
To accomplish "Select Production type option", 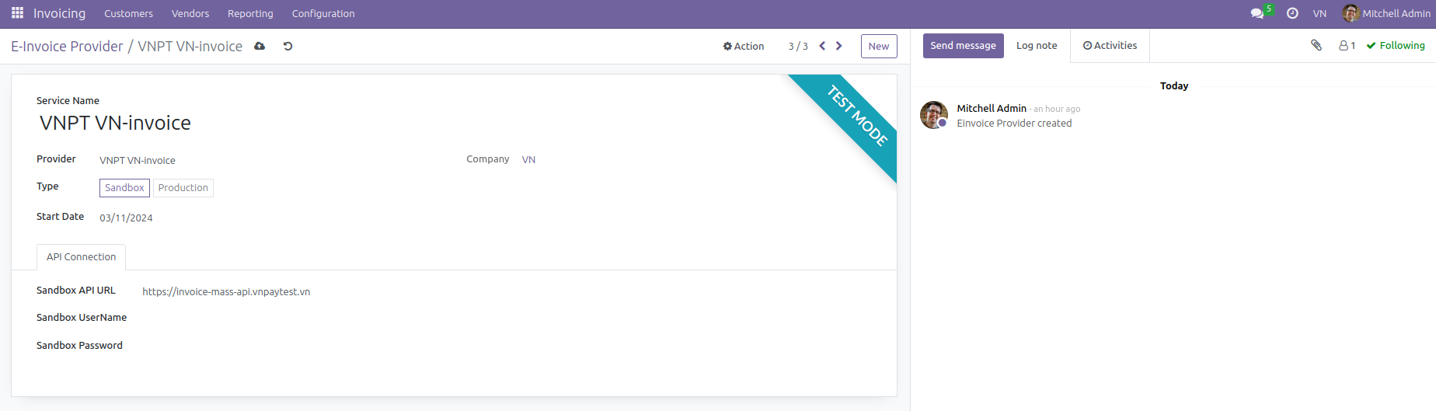I will (183, 188).
